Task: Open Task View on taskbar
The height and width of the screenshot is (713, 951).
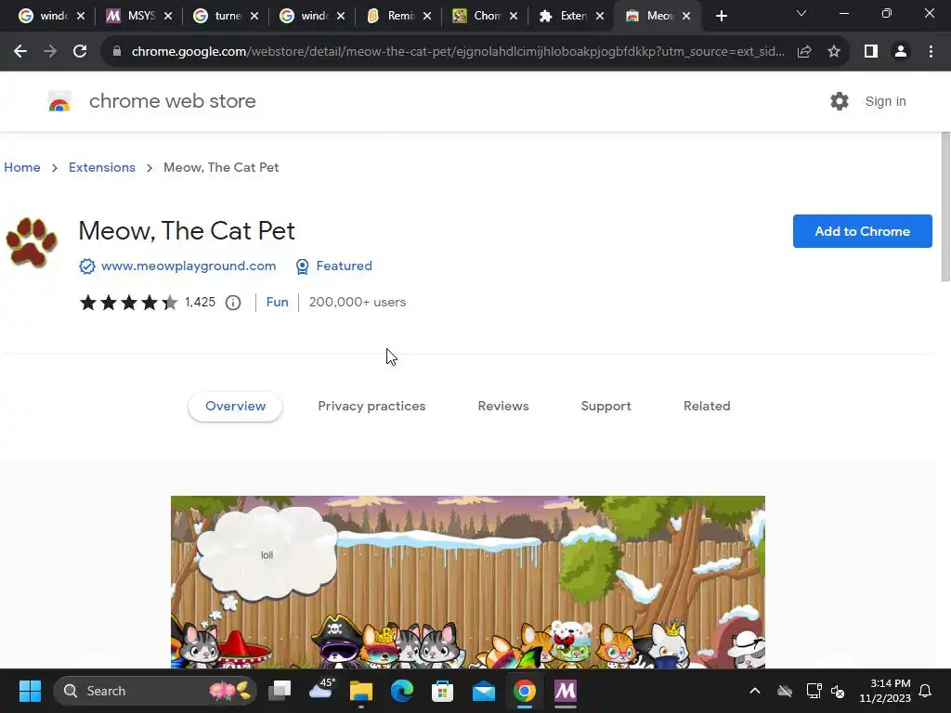Action: (280, 691)
